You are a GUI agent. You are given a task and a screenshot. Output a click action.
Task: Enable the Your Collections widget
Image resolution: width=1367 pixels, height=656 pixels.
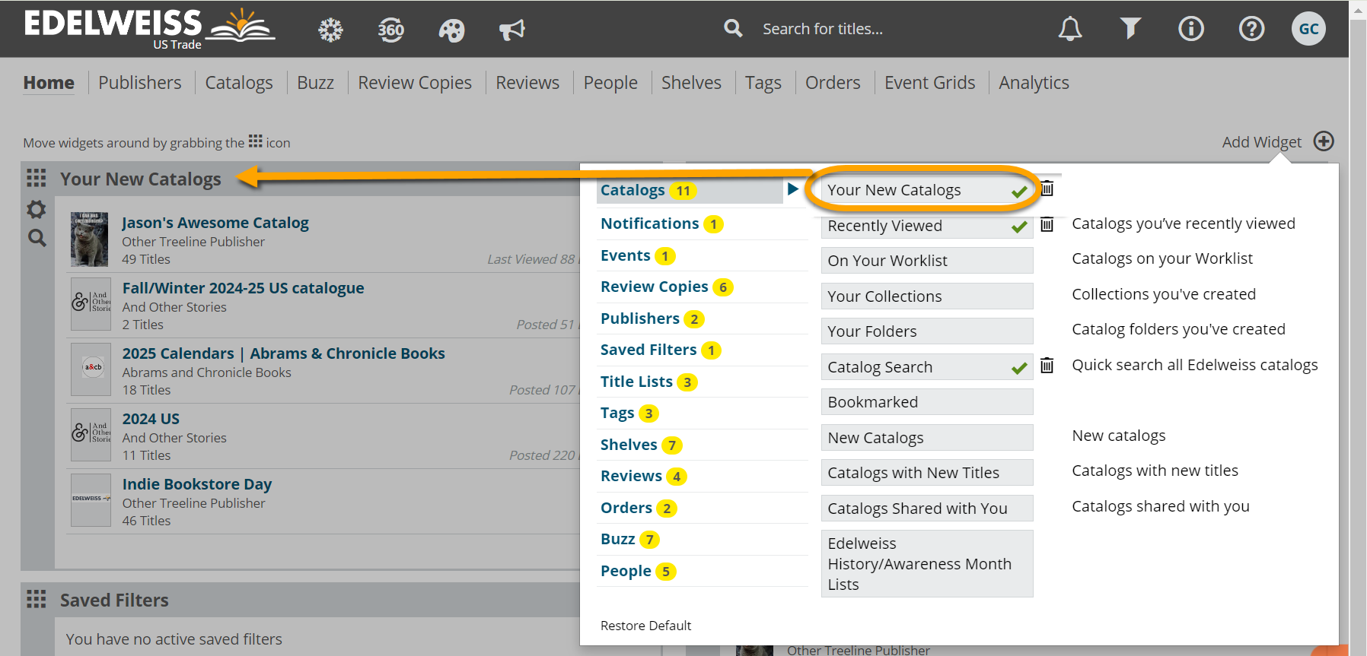(x=926, y=296)
